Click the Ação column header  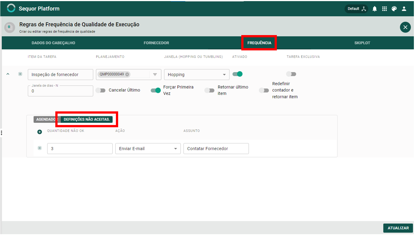[120, 131]
